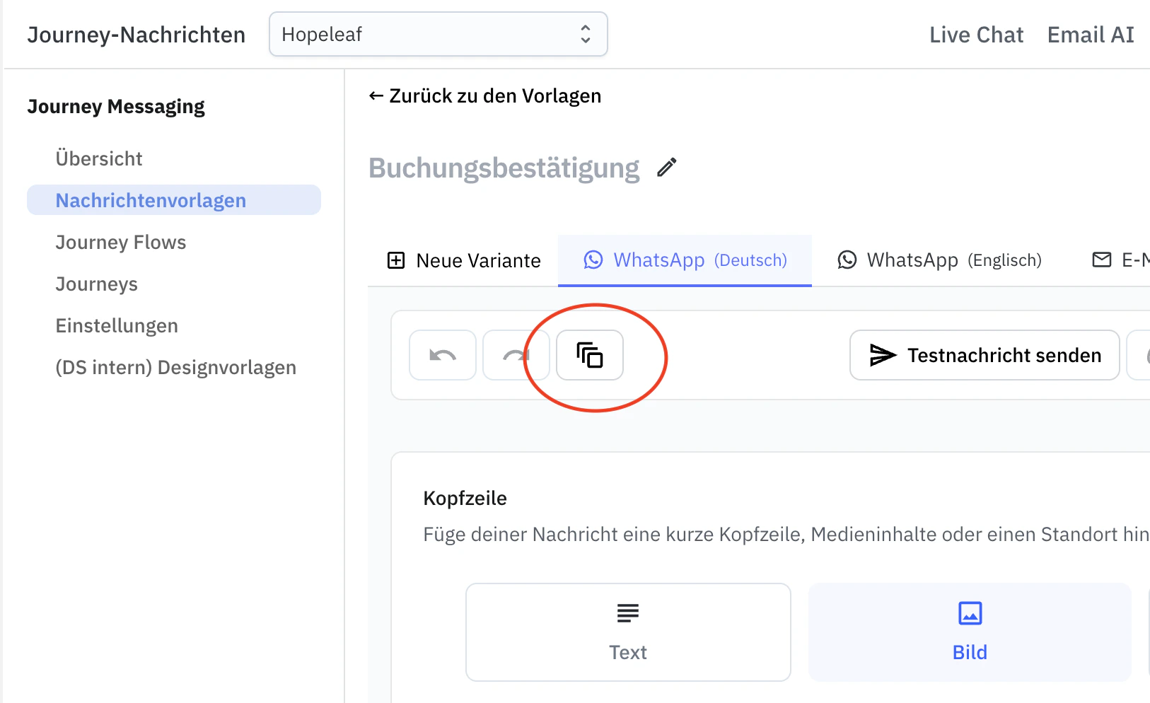Click Zurück zu den Vorlagen link
The width and height of the screenshot is (1150, 703).
click(484, 95)
